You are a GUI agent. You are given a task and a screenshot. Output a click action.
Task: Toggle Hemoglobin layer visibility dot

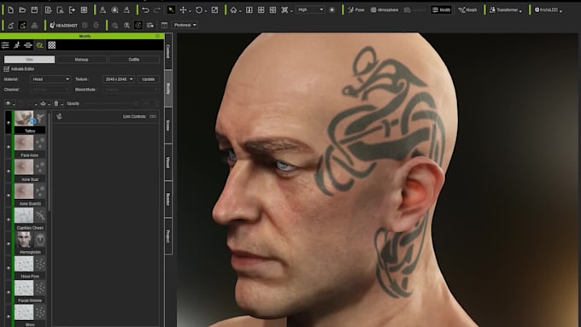(9, 243)
